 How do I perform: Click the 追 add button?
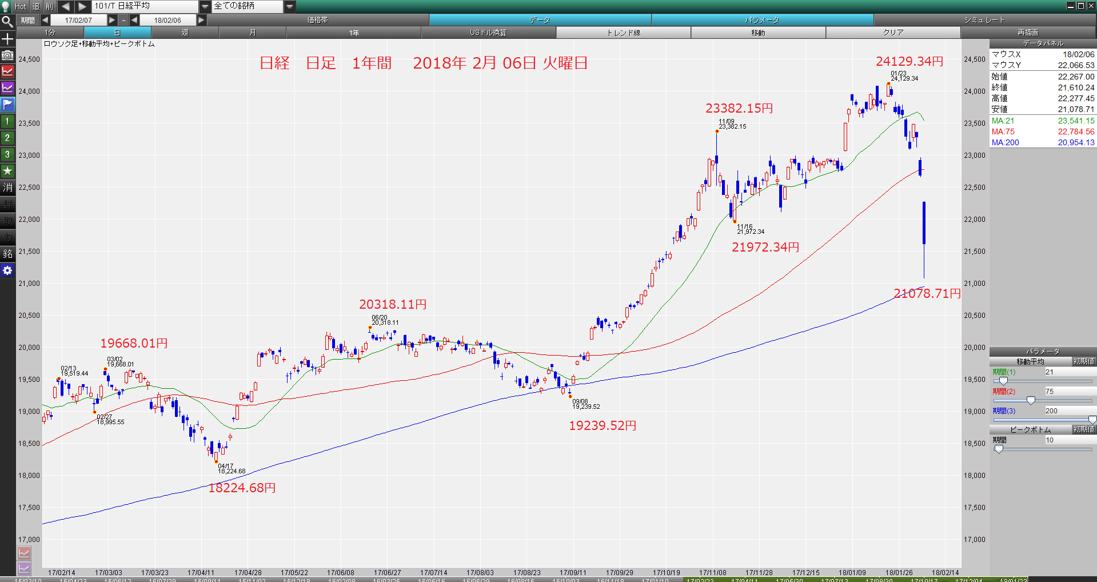tap(36, 6)
